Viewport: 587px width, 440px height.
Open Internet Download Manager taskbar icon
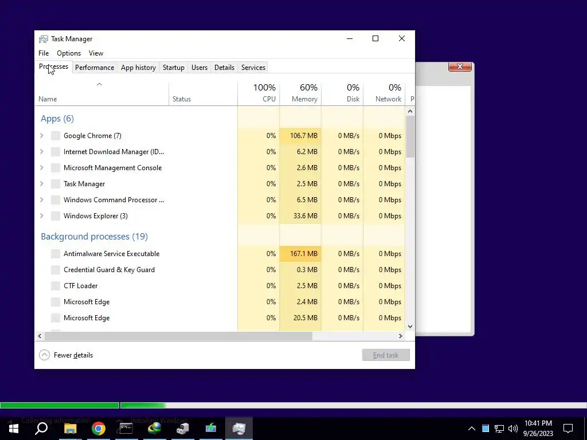point(154,429)
